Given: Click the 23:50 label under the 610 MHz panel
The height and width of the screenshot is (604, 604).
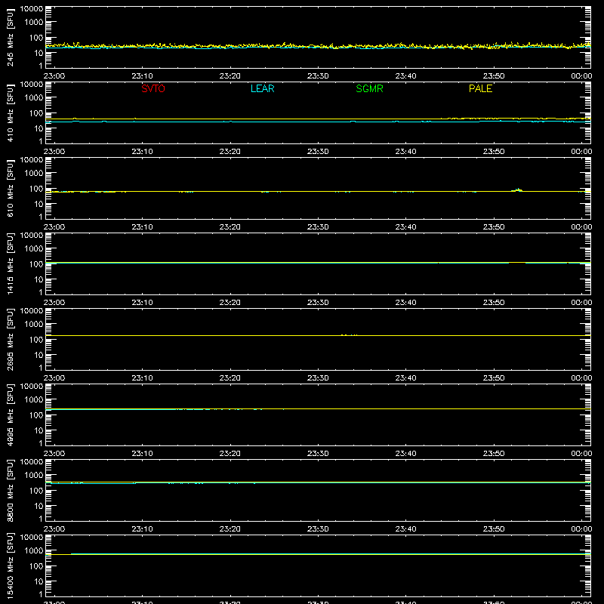Looking at the screenshot, I should tap(494, 227).
